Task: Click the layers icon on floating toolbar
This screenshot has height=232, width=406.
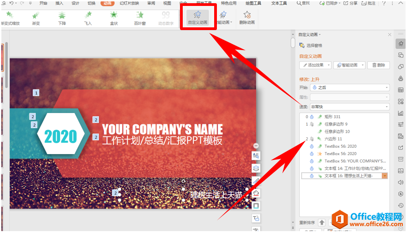Action: pyautogui.click(x=256, y=168)
